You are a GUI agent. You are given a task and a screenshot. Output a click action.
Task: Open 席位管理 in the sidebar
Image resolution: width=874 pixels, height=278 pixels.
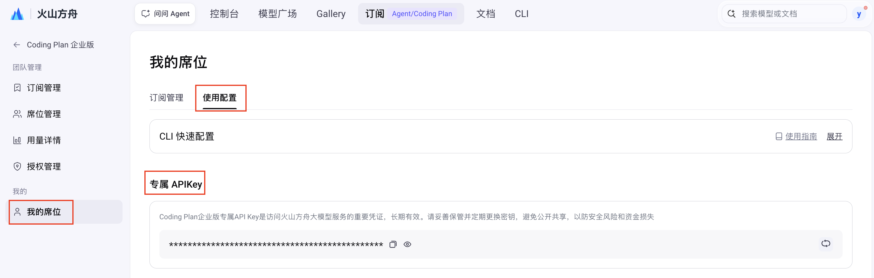tap(44, 114)
